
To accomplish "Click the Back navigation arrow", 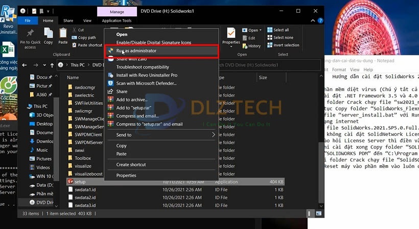I will [25, 65].
